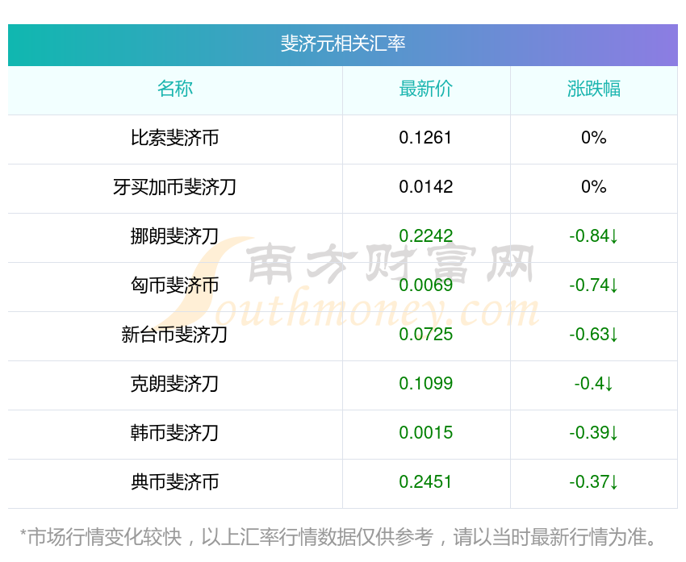Click the market disclaimer footnote text
The width and height of the screenshot is (686, 562).
343,537
